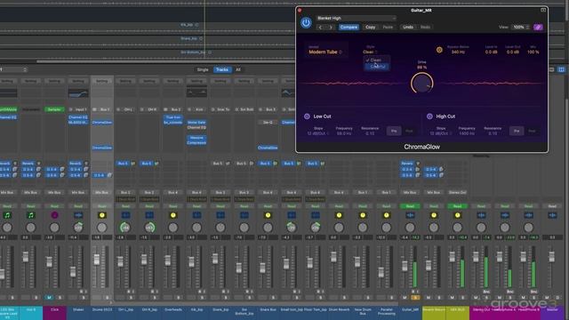Image resolution: width=569 pixels, height=320 pixels.
Task: Switch mixer to Tracks view
Action: click(221, 69)
